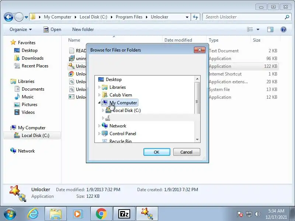Open Videos library in navigation pane

point(28,112)
